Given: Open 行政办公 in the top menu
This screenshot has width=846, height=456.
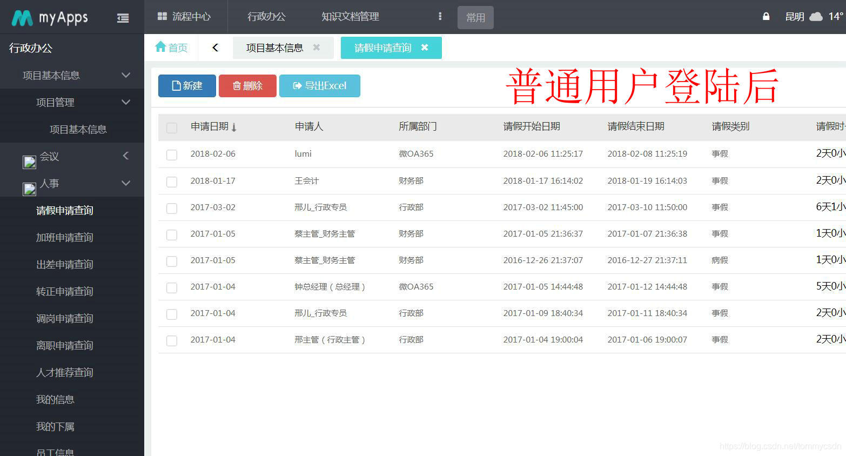Looking at the screenshot, I should 266,17.
